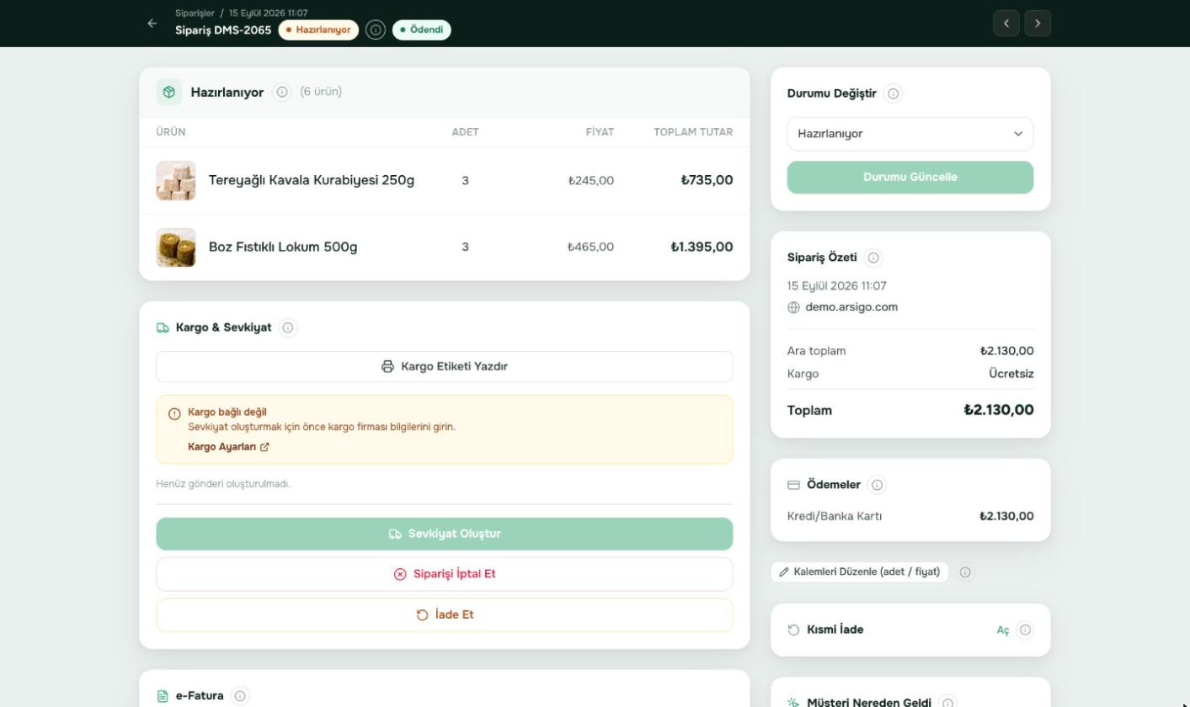Click Boz Fıstıklı Lokum 500g product name
The image size is (1190, 707).
click(x=283, y=247)
